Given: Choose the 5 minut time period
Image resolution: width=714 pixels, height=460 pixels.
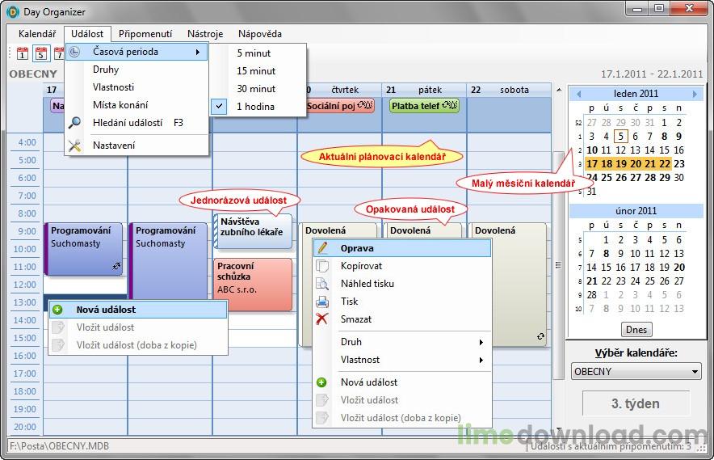Looking at the screenshot, I should pos(258,53).
